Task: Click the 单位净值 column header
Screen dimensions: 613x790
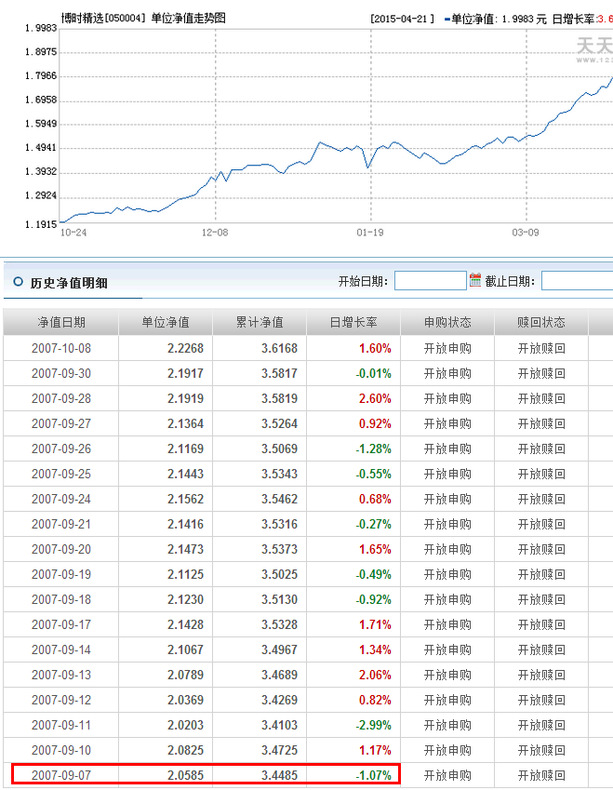Action: (166, 323)
